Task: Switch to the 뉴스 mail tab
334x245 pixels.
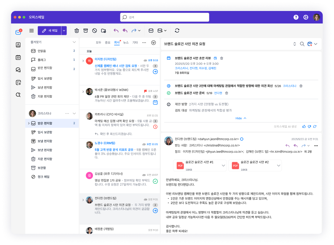Action: pyautogui.click(x=126, y=42)
